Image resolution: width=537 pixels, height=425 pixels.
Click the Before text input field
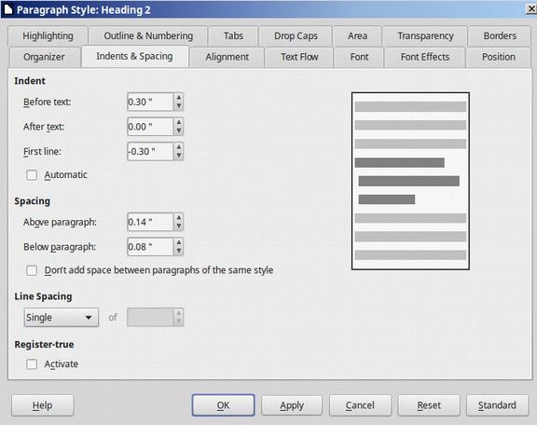coord(150,102)
